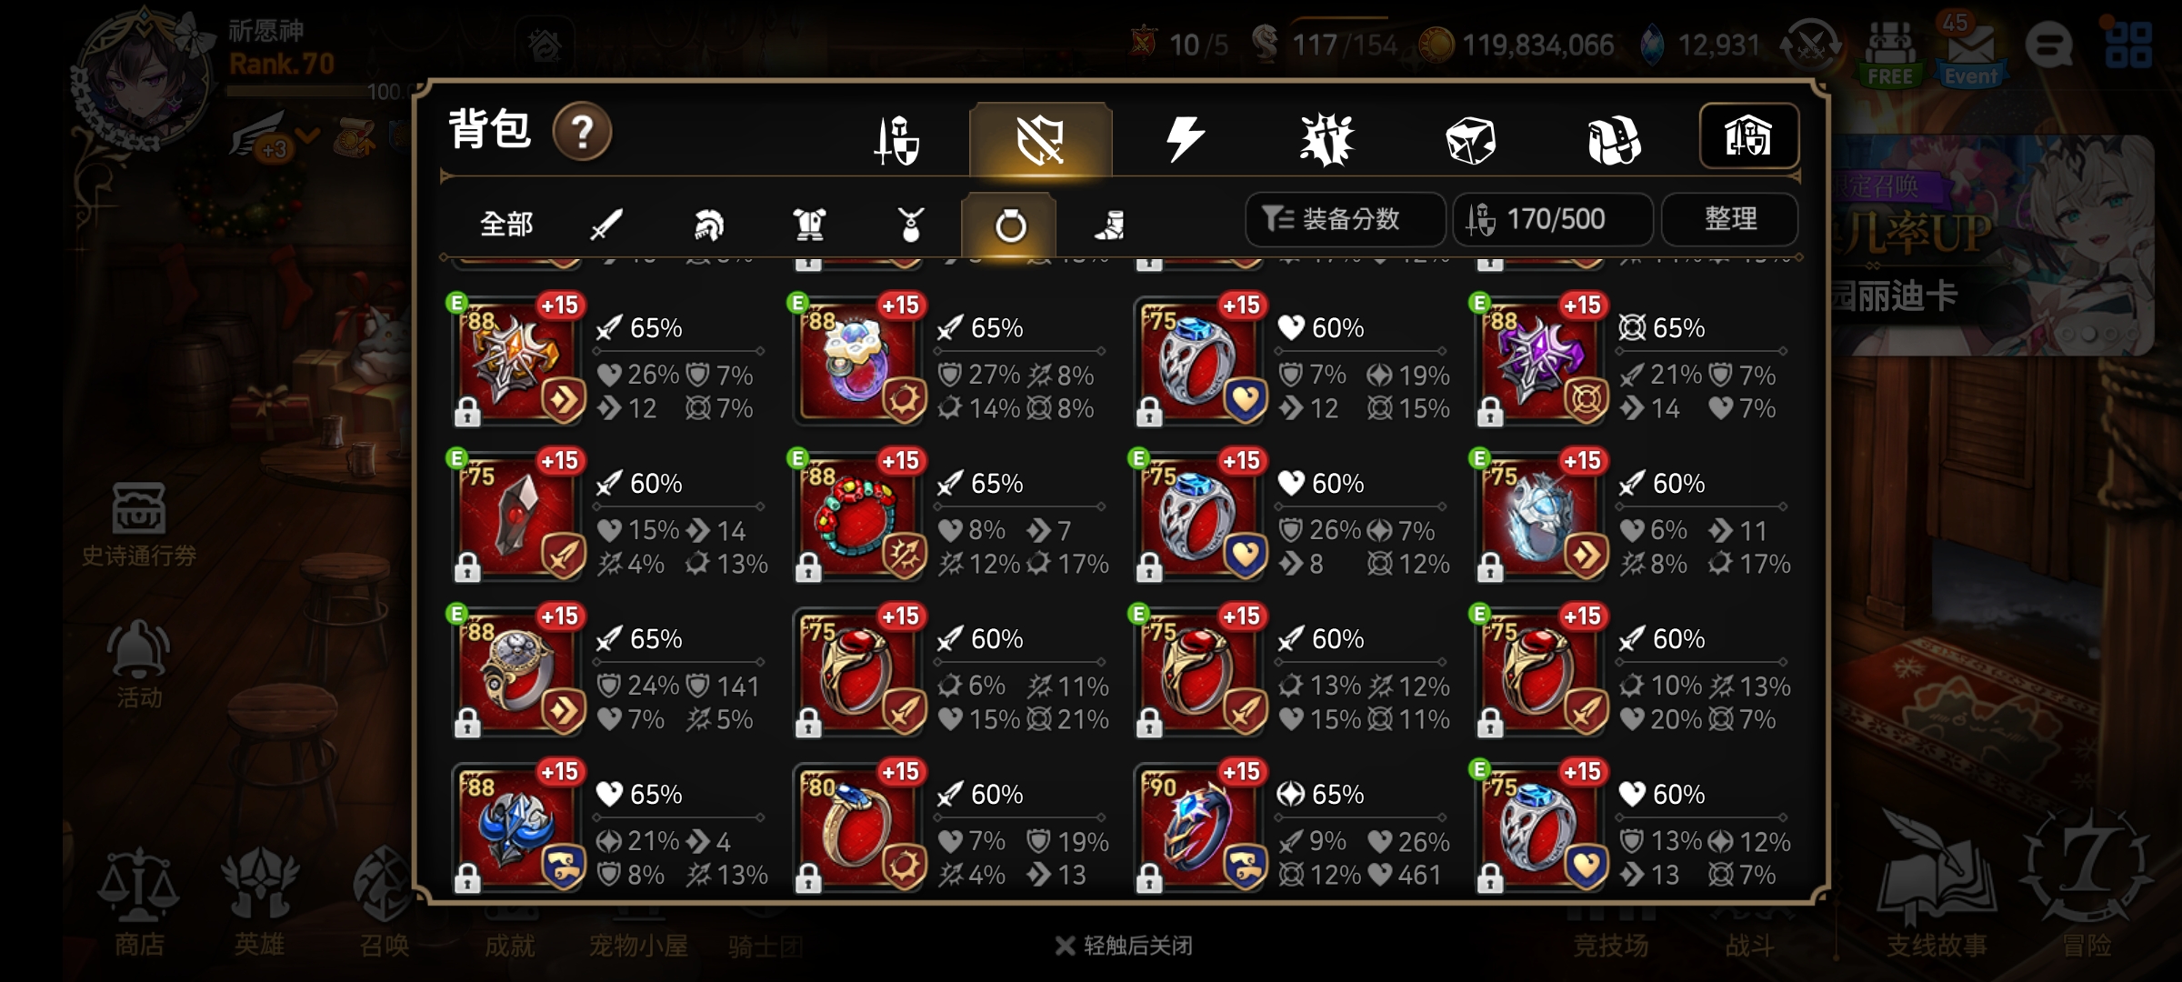This screenshot has height=982, width=2182.
Task: Switch to the lightning bolt tab
Action: coord(1184,141)
